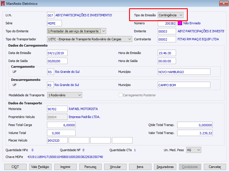Toggle the Carregamento Posterior checkbox
Viewport: 229px width, 172px height.
[121, 95]
